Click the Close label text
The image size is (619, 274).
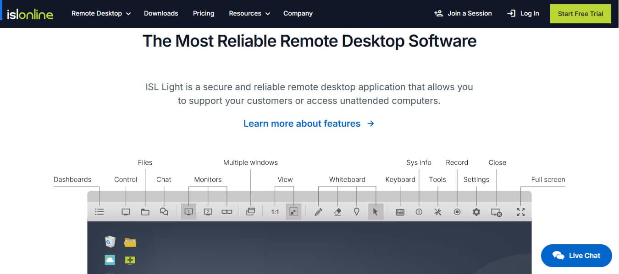pyautogui.click(x=497, y=162)
